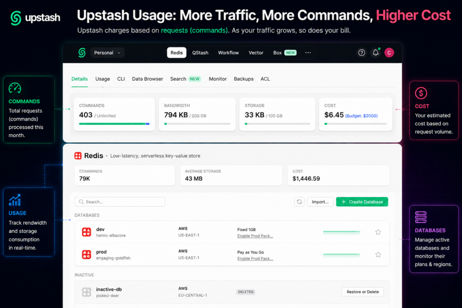This screenshot has width=462, height=308.
Task: Star the dev database
Action: 378,232
